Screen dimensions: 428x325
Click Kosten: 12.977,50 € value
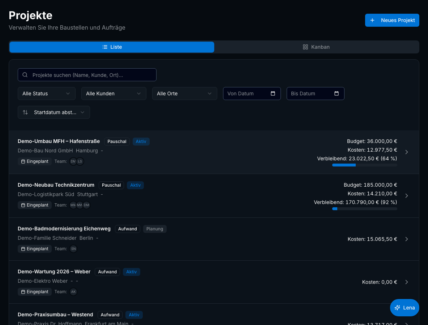click(372, 150)
